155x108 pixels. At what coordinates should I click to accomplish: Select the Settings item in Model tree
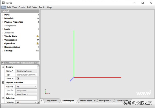coord(9,51)
